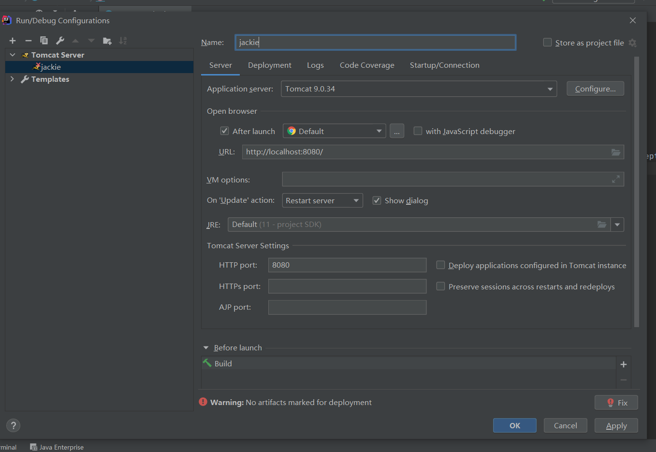Toggle Show dialog checkbox
656x452 pixels.
tap(377, 200)
